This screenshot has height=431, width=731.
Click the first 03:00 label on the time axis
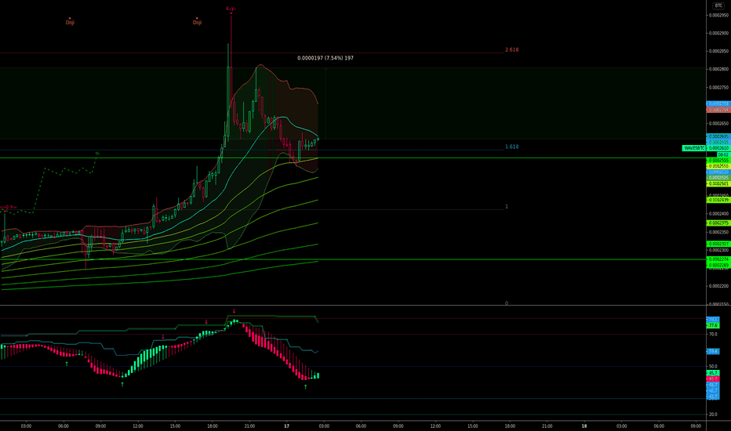[26, 426]
